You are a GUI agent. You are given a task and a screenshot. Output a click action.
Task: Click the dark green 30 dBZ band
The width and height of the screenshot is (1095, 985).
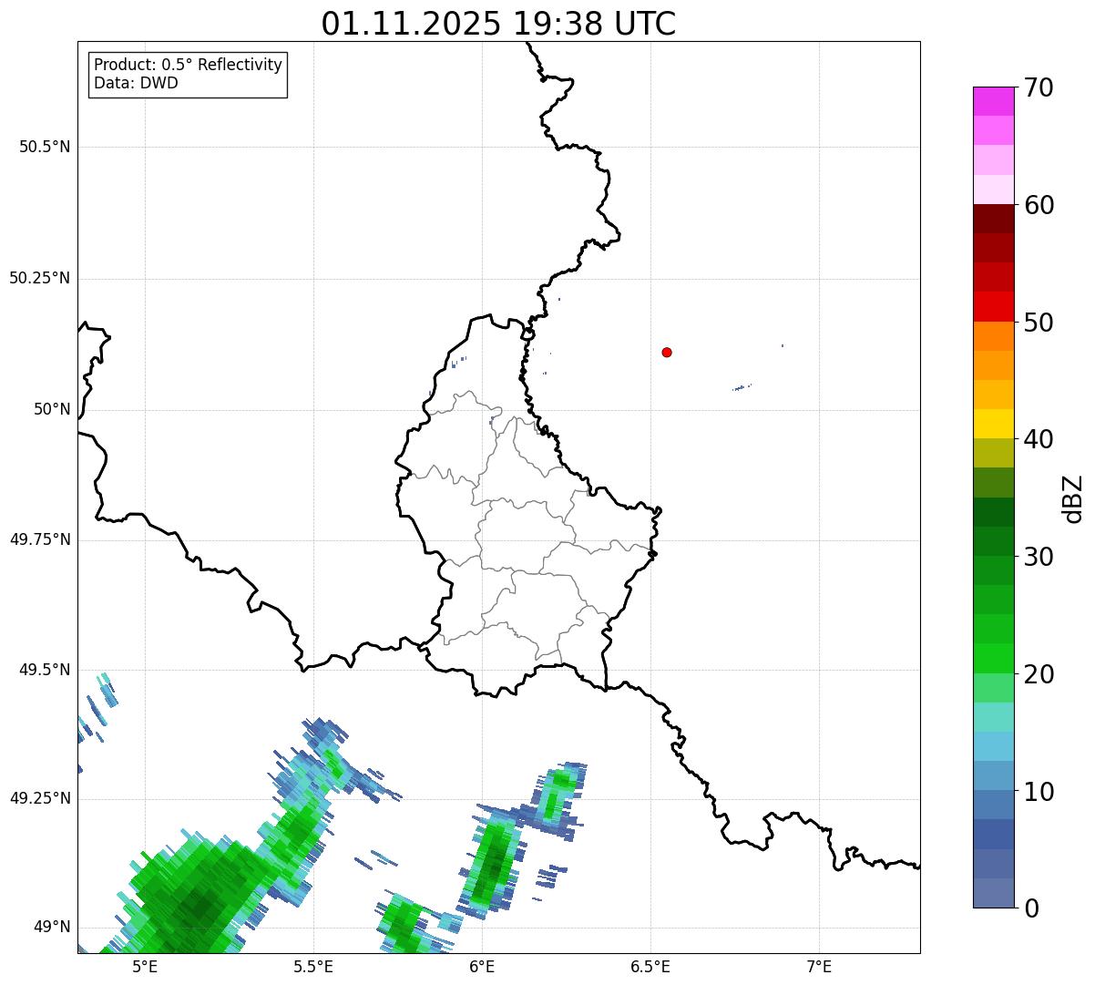click(x=994, y=541)
